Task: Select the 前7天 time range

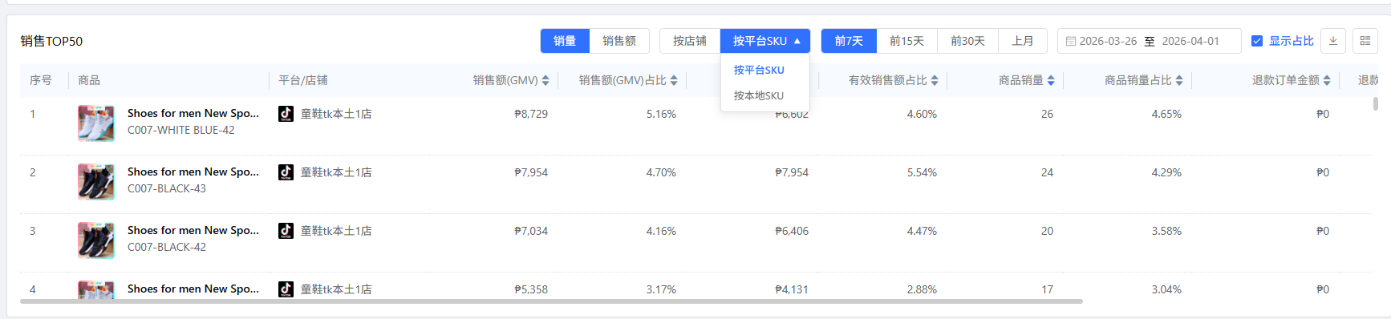Action: point(849,41)
